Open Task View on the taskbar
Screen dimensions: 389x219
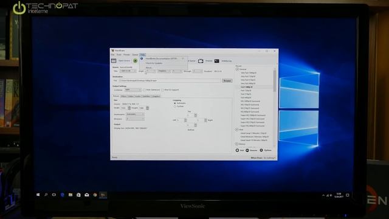pos(54,195)
